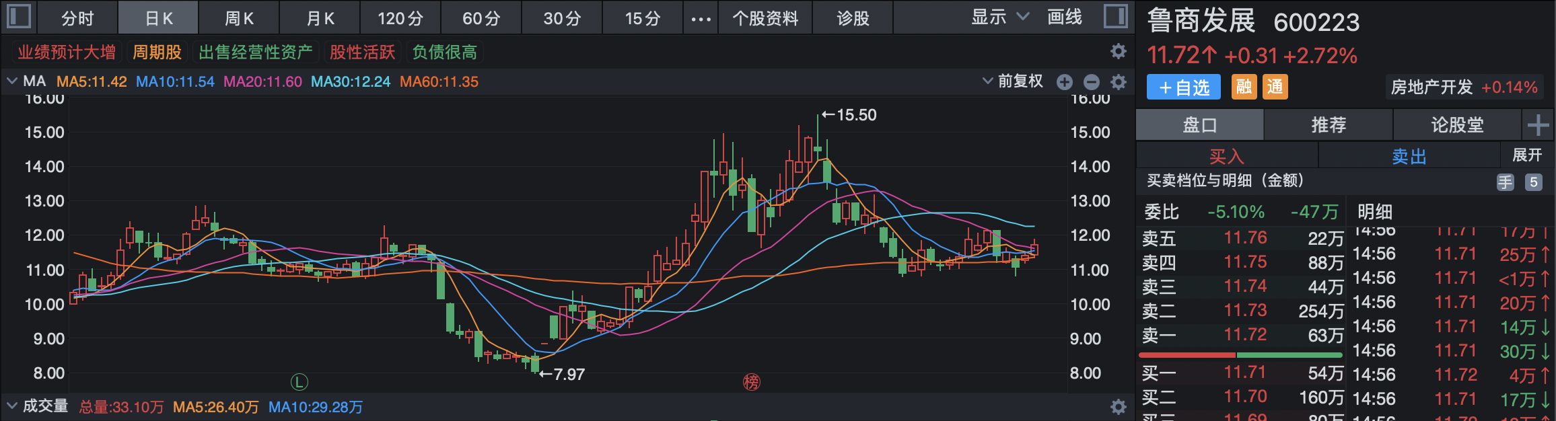Image resolution: width=1556 pixels, height=421 pixels.
Task: Open MA indicator settings gear
Action: 1118,82
